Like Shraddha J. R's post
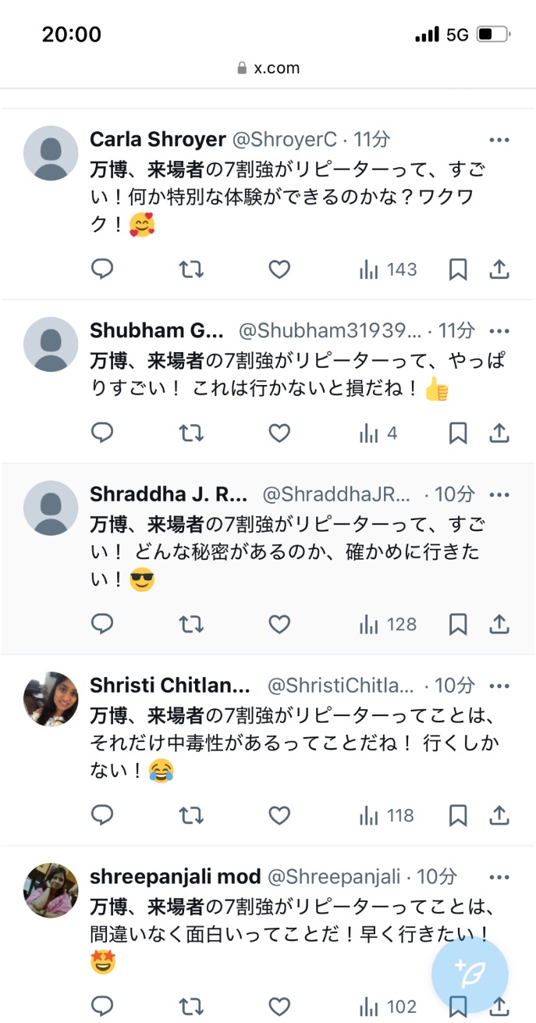 (279, 625)
